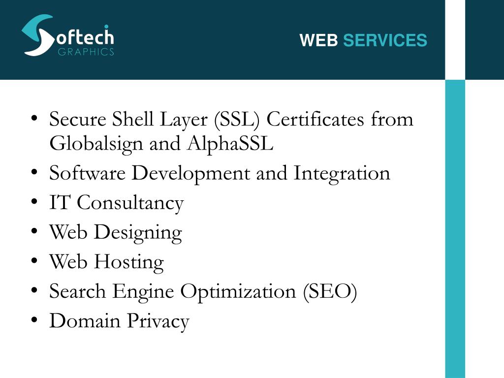This screenshot has height=378, width=504.
Task: Select the Search Engine Optimization (SEO) item
Action: [203, 292]
